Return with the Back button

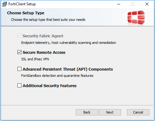(87, 112)
